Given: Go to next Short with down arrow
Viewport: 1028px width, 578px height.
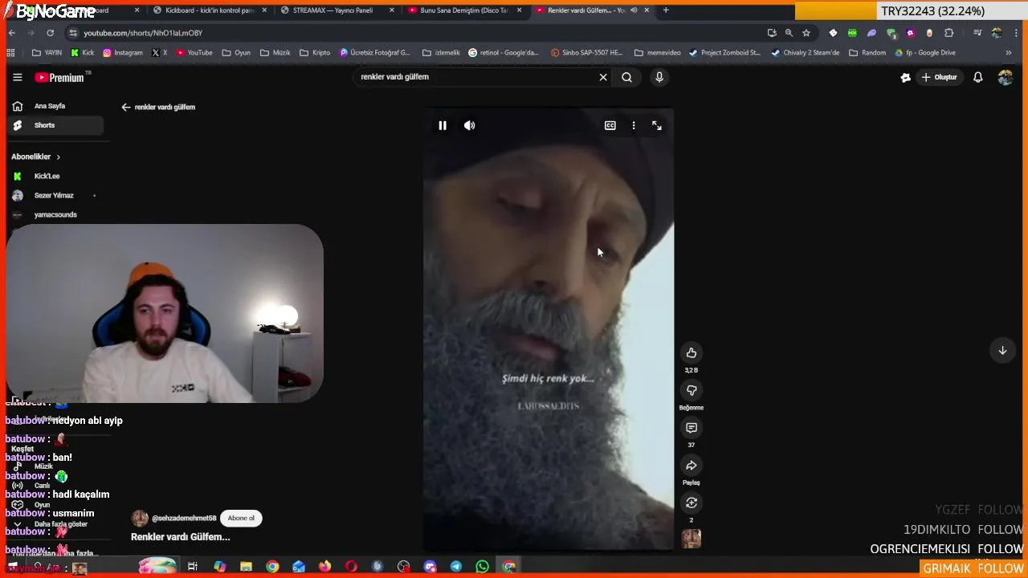Looking at the screenshot, I should [x=1002, y=350].
